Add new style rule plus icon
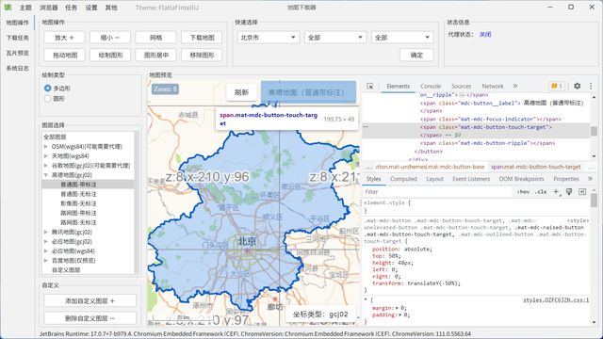The image size is (603, 339). [556, 191]
